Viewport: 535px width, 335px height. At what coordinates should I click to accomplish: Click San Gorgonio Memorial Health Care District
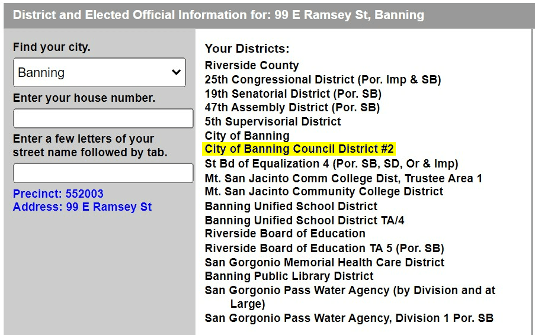(324, 262)
